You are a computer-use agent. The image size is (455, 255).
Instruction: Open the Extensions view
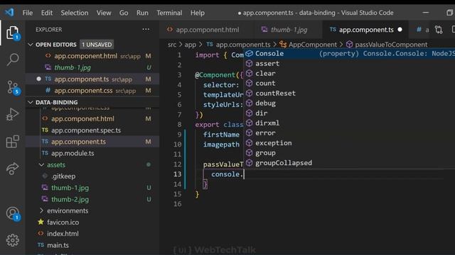tap(13, 142)
